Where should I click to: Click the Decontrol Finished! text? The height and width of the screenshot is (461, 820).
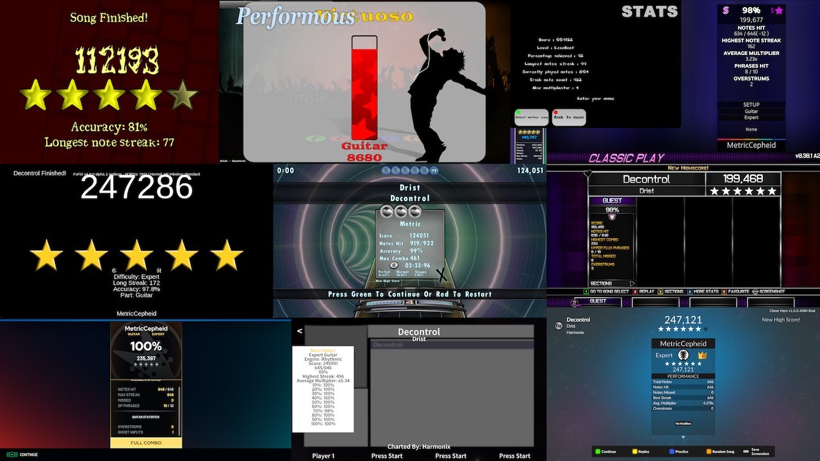pos(40,174)
